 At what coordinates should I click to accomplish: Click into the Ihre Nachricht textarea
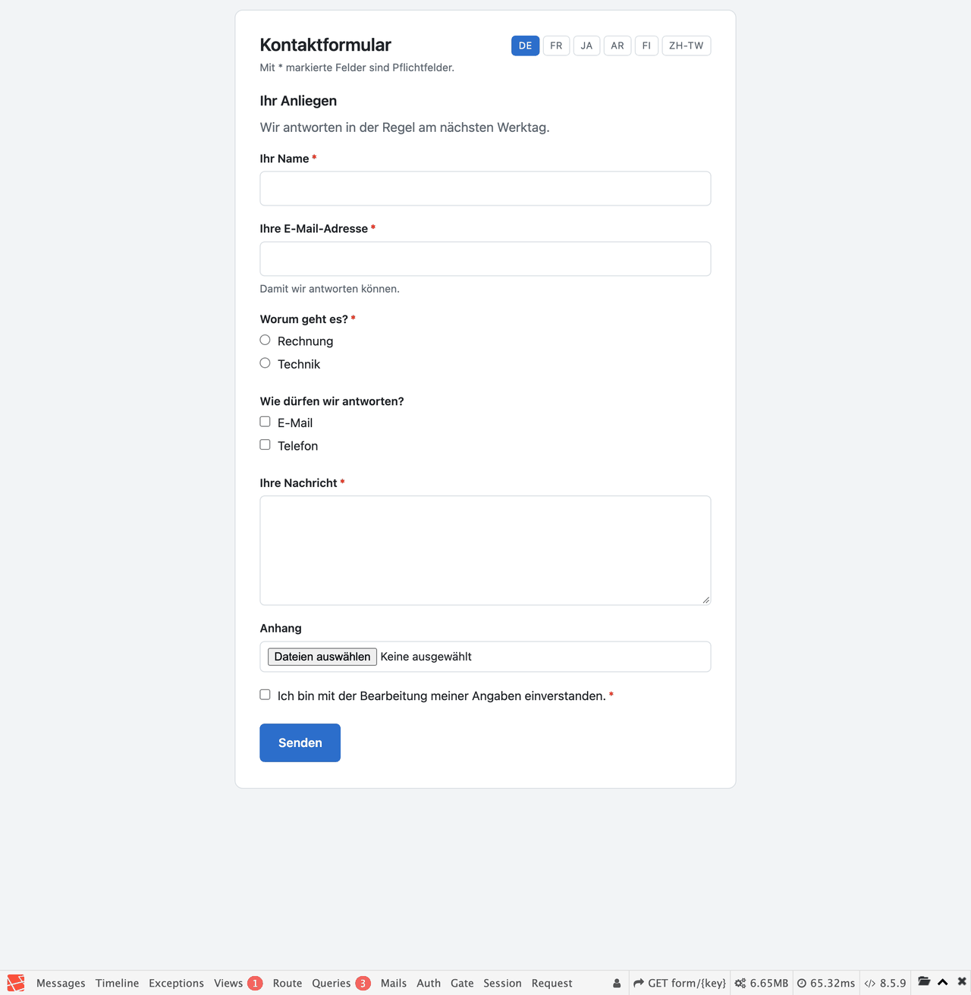click(485, 551)
